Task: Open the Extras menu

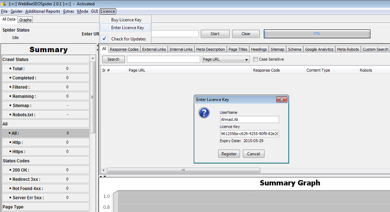Action: coord(68,11)
